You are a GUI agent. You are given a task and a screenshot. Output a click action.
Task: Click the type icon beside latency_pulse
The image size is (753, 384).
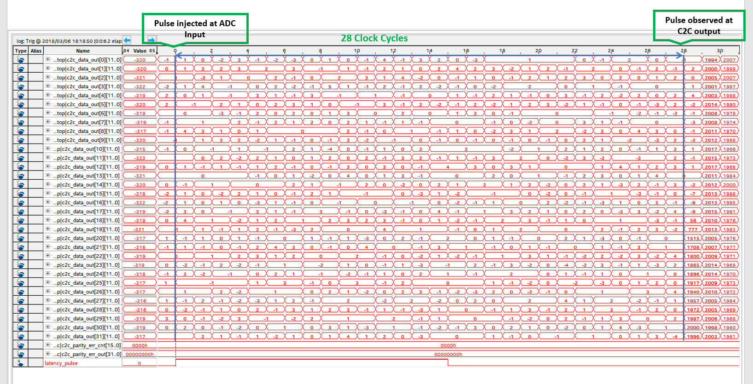pyautogui.click(x=21, y=363)
